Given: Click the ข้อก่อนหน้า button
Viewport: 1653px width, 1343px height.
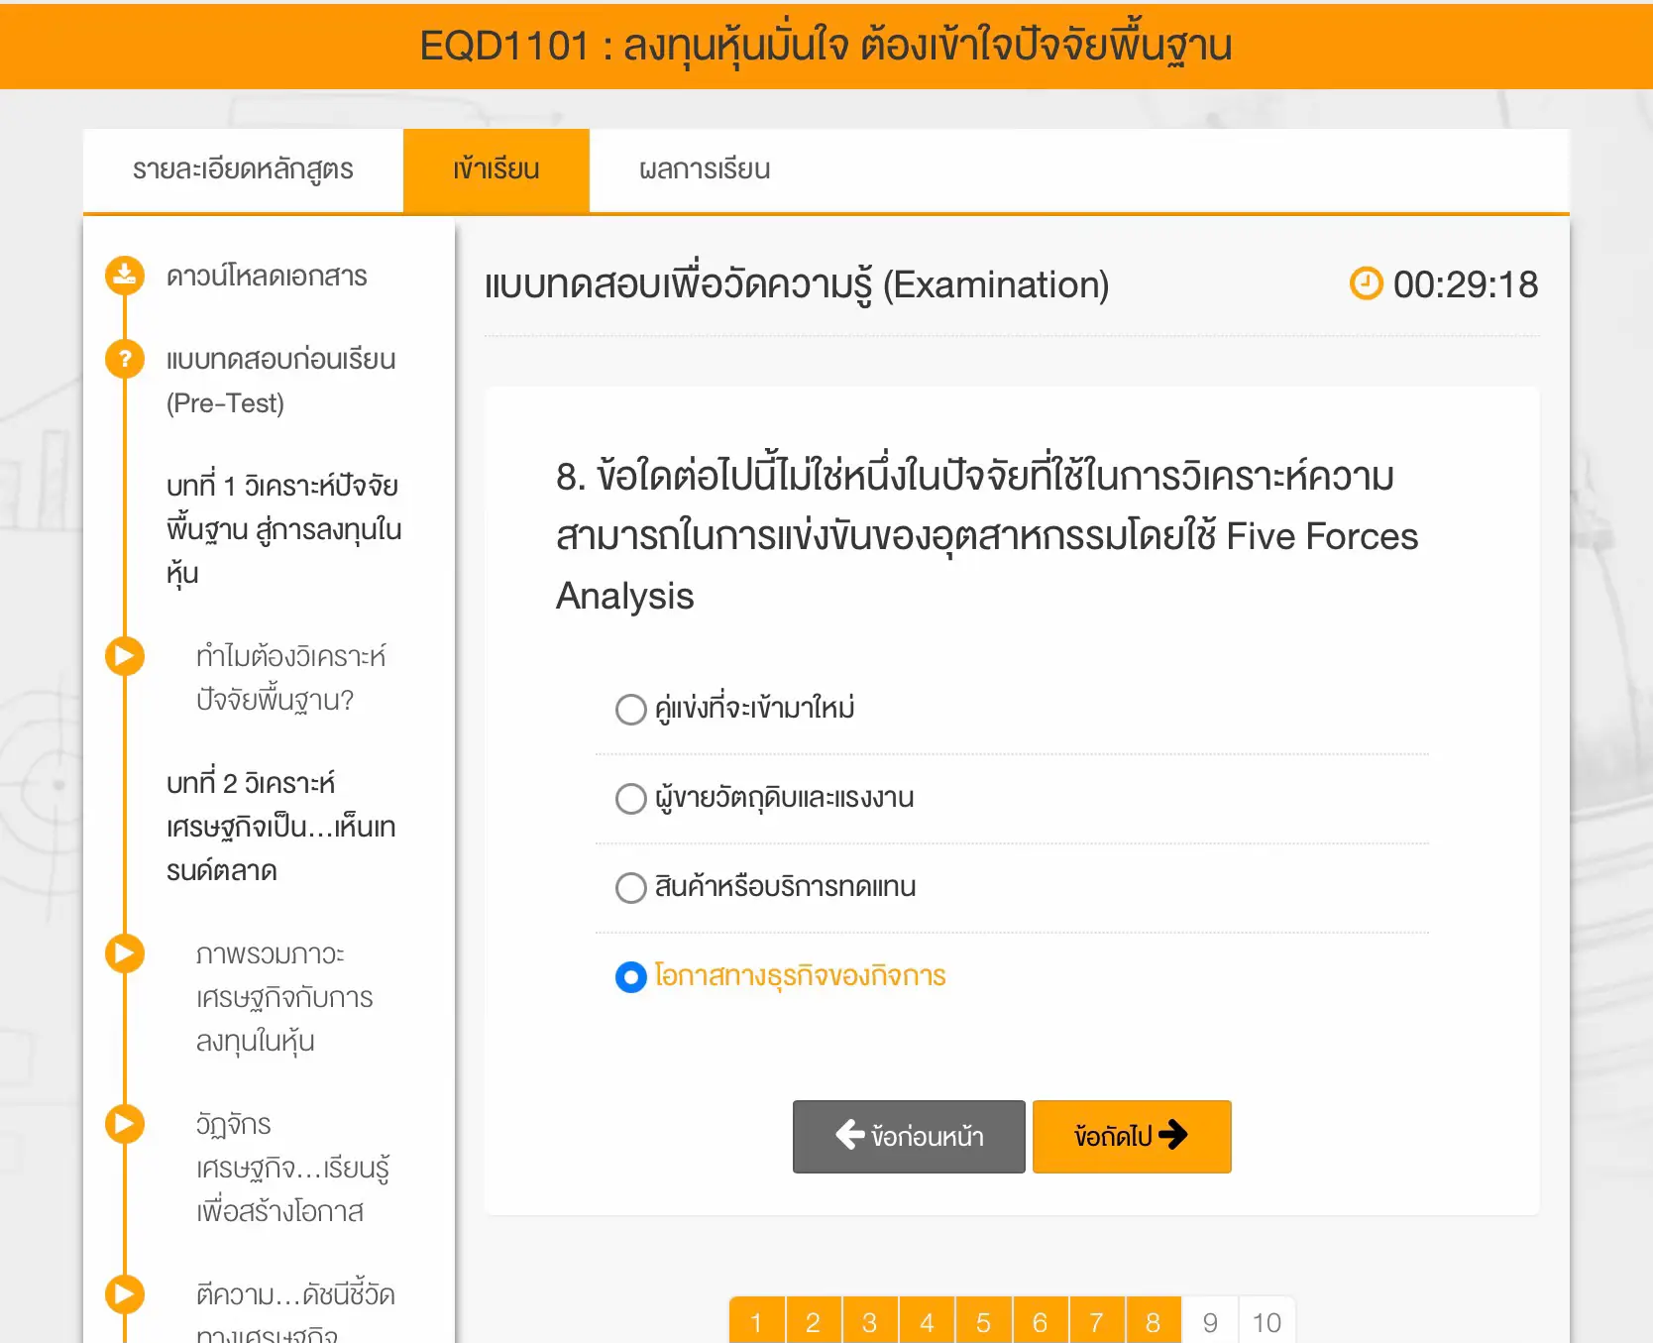Looking at the screenshot, I should click(908, 1137).
